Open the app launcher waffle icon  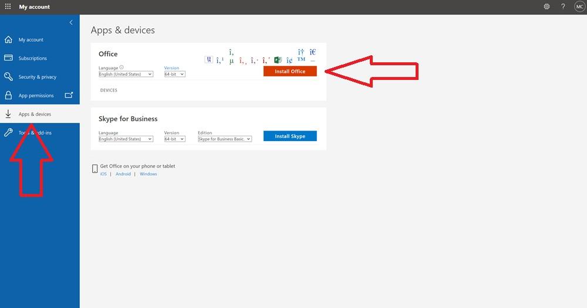[8, 7]
